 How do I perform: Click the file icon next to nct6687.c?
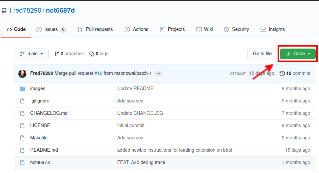coord(22,162)
